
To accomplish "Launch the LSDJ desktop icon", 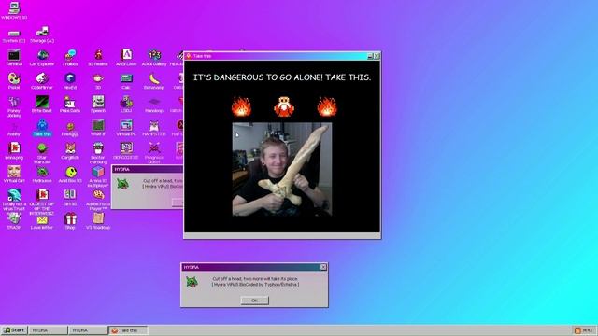I will [126, 105].
